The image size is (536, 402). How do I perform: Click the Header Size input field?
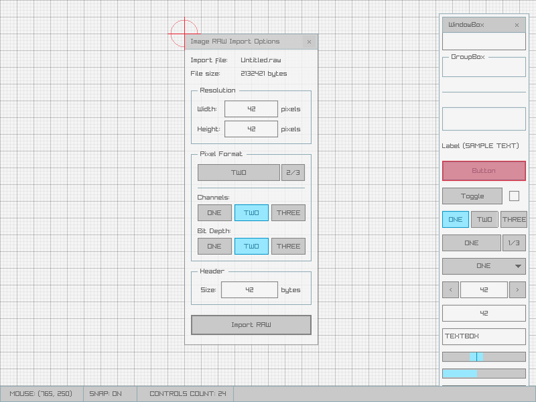[x=250, y=290]
